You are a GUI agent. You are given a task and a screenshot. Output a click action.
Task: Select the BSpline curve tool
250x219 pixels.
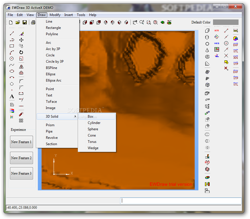[x=12, y=65]
